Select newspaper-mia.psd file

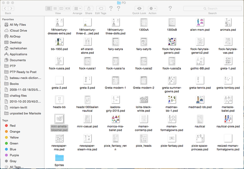pyautogui.click(x=59, y=142)
